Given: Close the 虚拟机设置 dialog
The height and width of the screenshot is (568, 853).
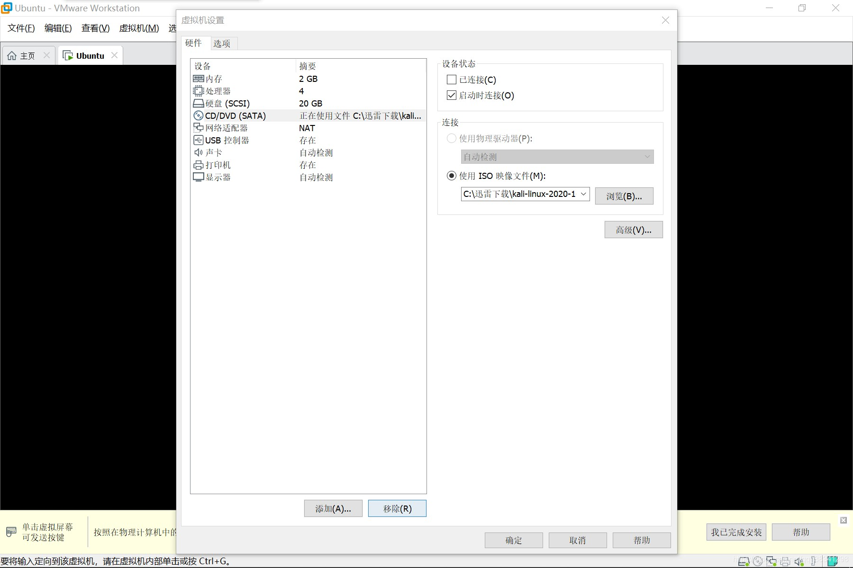Looking at the screenshot, I should pos(665,20).
